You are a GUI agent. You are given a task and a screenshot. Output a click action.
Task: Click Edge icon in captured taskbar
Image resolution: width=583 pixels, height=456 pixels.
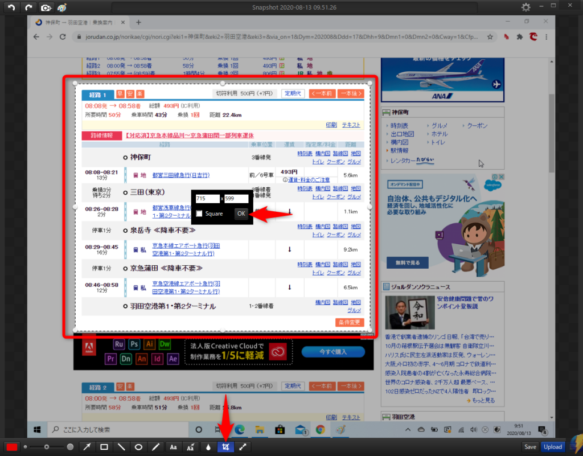tap(240, 430)
